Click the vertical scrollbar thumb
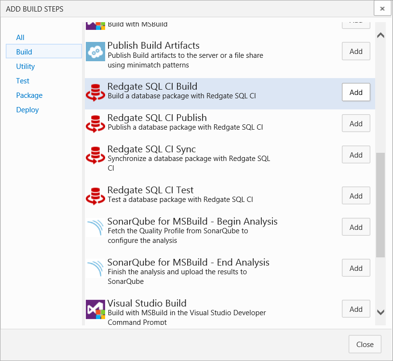Screen dimensions: 393x361 coord(380,205)
